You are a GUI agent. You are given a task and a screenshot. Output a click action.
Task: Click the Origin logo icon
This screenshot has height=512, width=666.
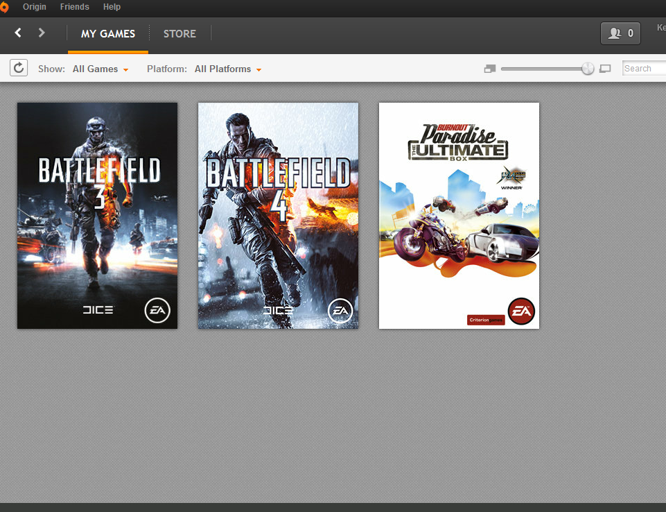3,7
